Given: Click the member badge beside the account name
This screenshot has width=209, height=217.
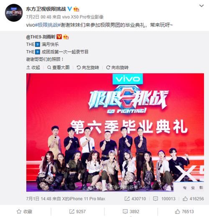Looking at the screenshot, I should 76,9.
